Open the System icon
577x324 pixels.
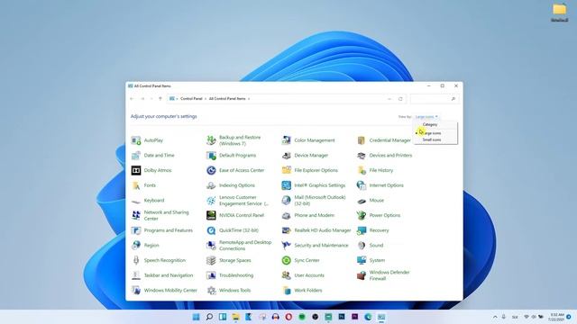362,260
